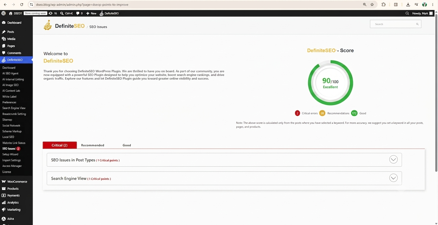Click the zoom magnifier in address bar
438x225 pixels.
click(x=365, y=5)
